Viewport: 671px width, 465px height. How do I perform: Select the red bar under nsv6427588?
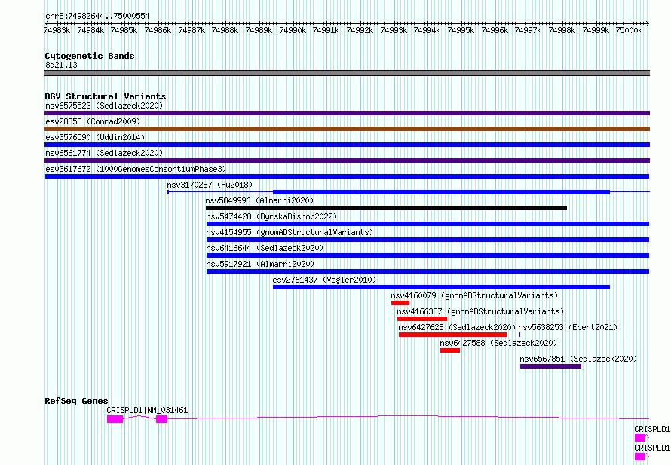tap(450, 350)
